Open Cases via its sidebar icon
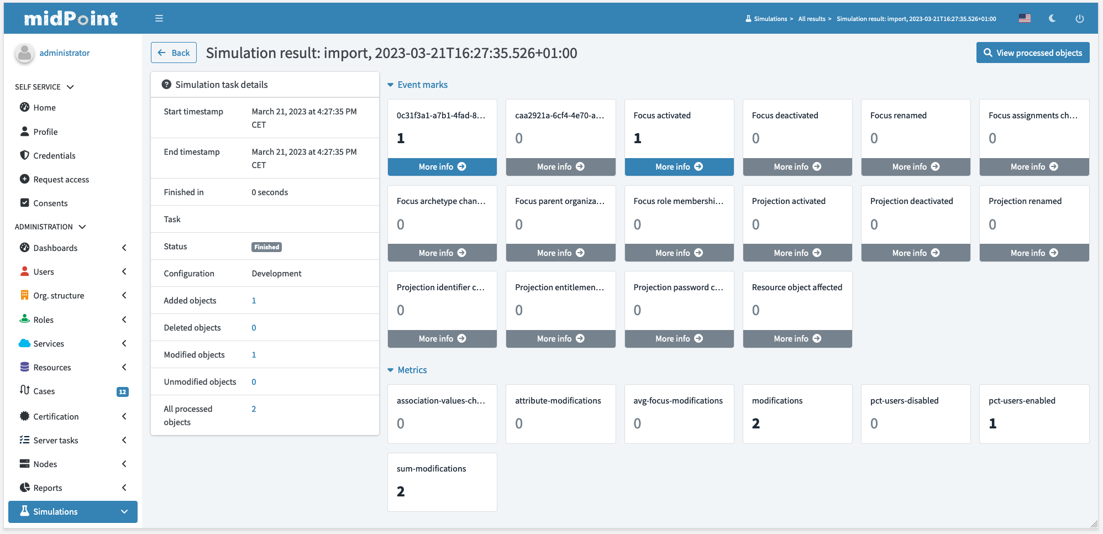Viewport: 1103px width, 534px height. pos(24,390)
